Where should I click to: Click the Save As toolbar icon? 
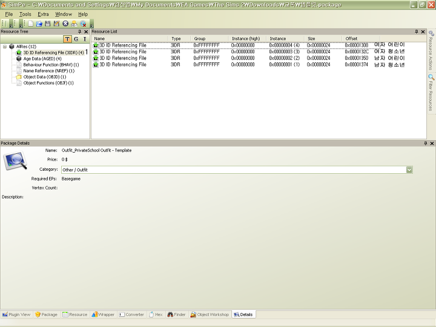tap(56, 24)
